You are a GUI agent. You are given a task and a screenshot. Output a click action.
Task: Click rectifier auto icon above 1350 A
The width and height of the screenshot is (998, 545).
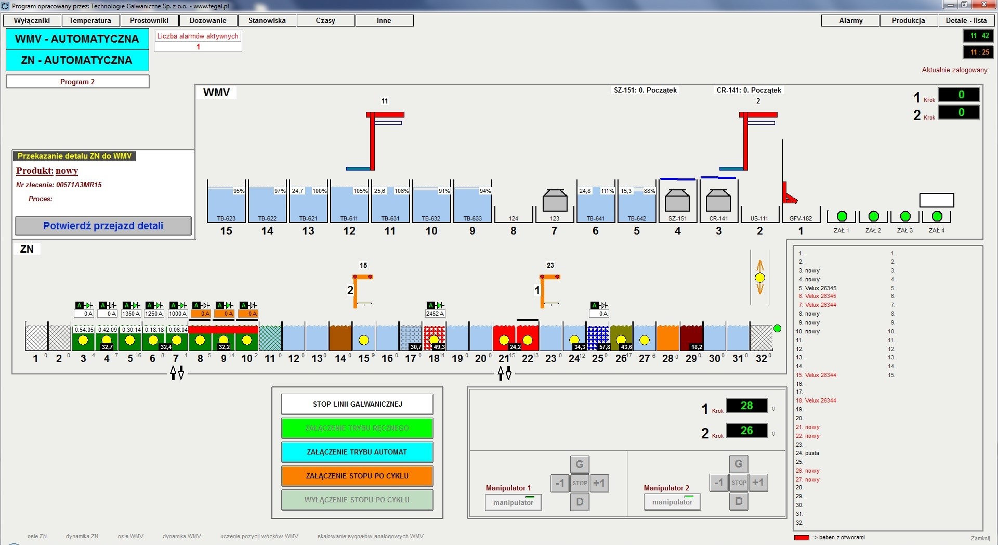[131, 305]
